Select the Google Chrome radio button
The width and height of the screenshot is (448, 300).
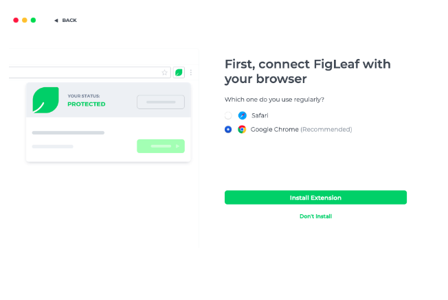click(228, 129)
